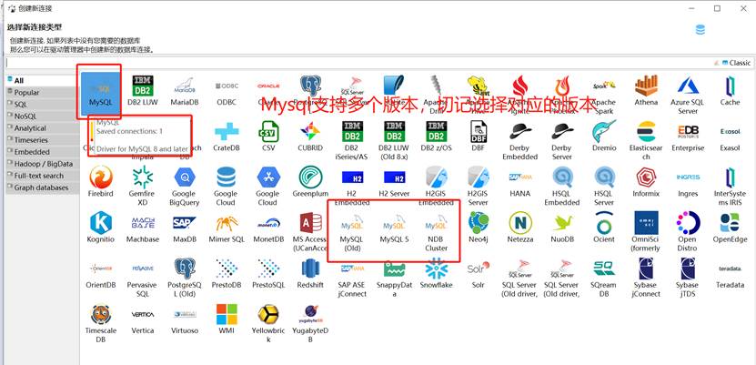Select the Informix database

[x=646, y=182]
